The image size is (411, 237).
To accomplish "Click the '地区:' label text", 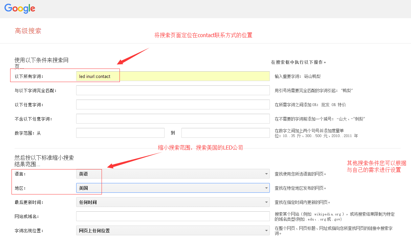I will [x=20, y=188].
